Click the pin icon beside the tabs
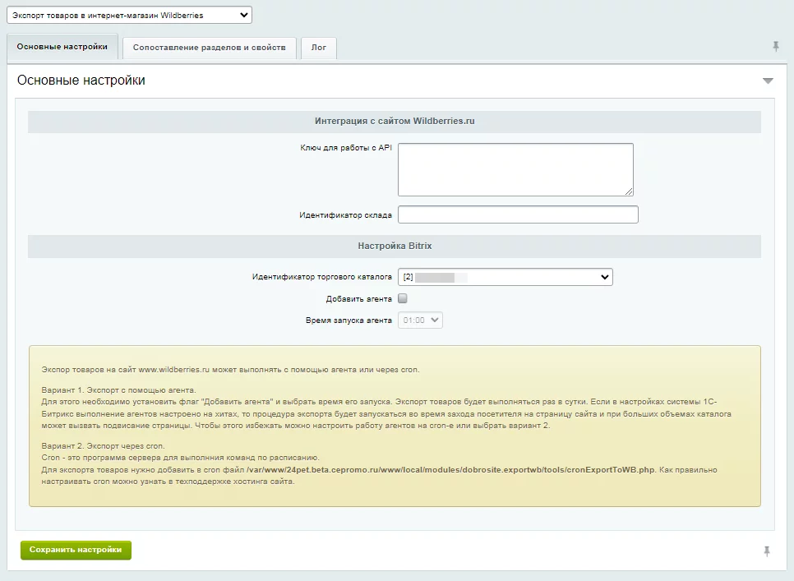The width and height of the screenshot is (794, 581). pyautogui.click(x=775, y=47)
